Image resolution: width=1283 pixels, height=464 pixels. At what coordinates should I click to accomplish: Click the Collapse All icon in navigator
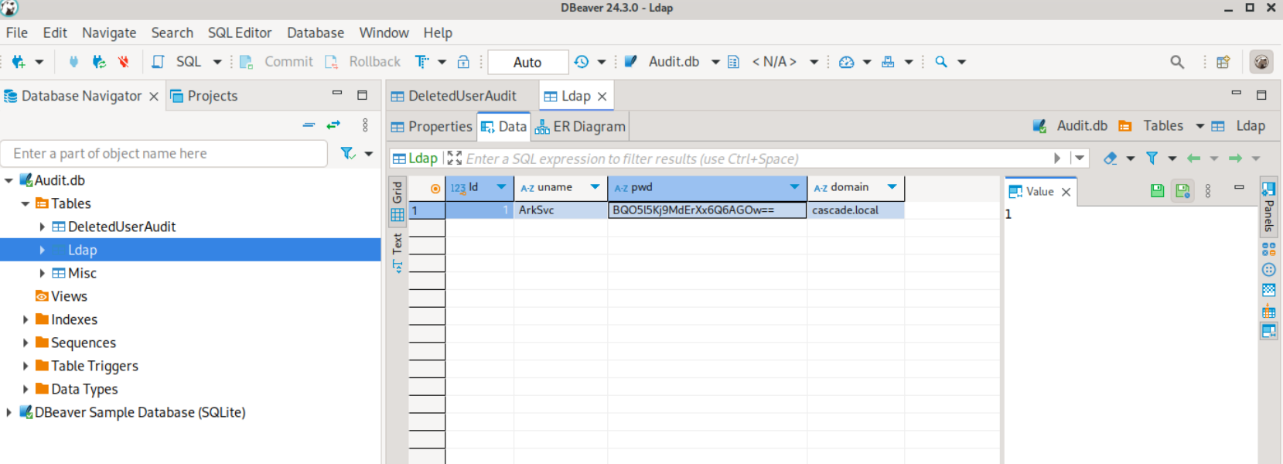click(309, 125)
